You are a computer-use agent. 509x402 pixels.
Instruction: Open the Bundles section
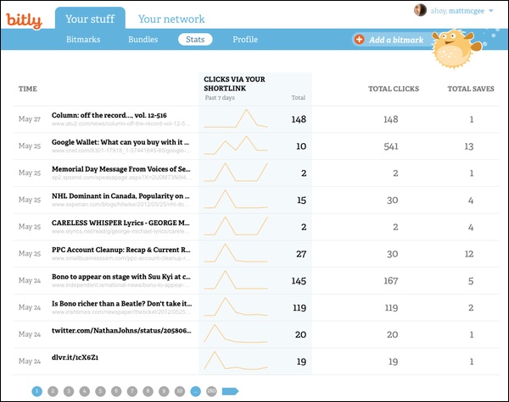(x=143, y=40)
